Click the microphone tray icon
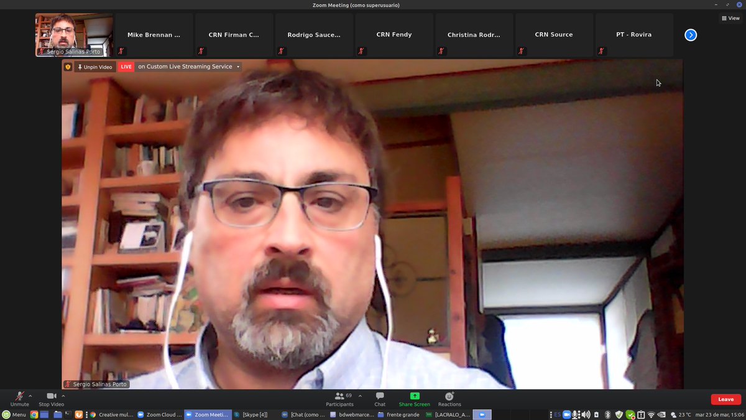This screenshot has width=746, height=420. coord(575,414)
